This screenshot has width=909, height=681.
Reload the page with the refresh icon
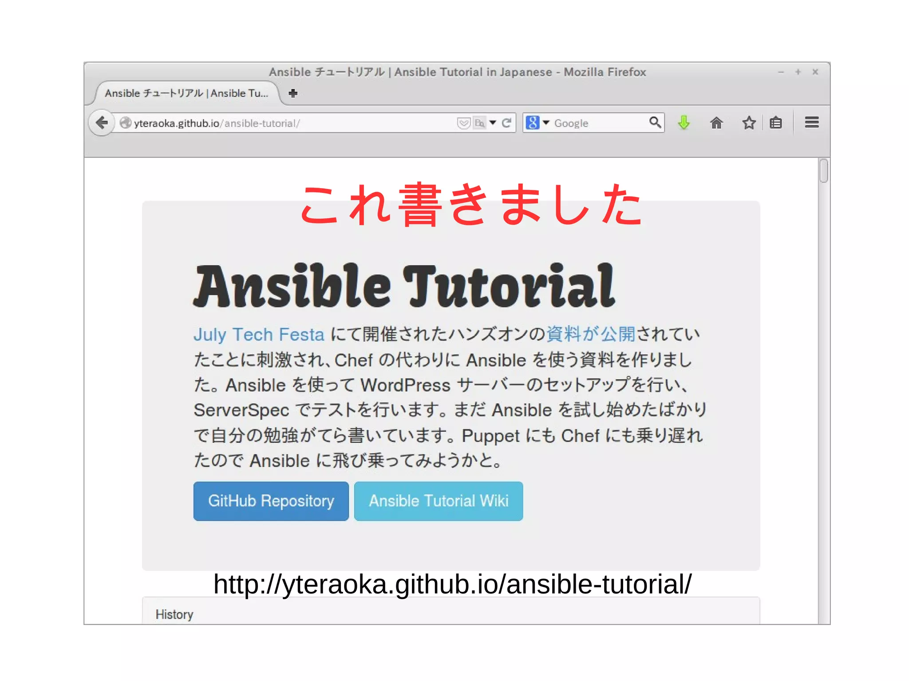point(506,123)
